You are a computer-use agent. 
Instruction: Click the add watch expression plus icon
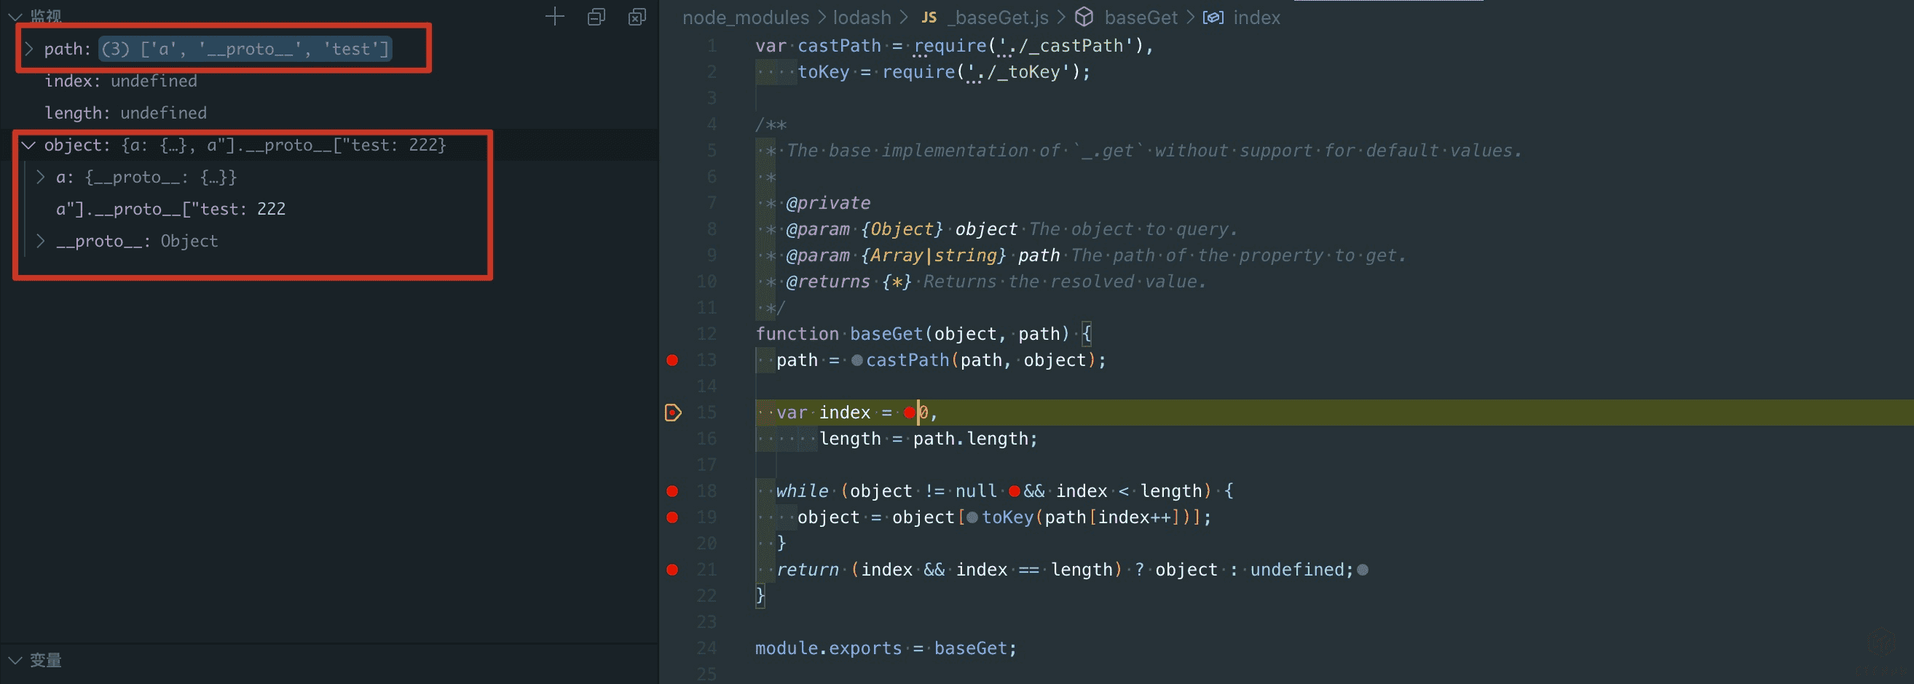(x=554, y=16)
